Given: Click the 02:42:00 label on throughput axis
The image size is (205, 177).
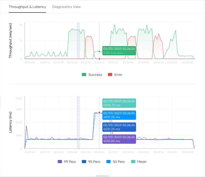Looking at the screenshot, I should point(143,62).
